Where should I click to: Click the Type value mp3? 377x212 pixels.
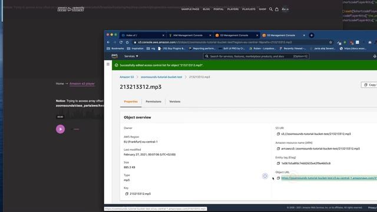pyautogui.click(x=127, y=180)
